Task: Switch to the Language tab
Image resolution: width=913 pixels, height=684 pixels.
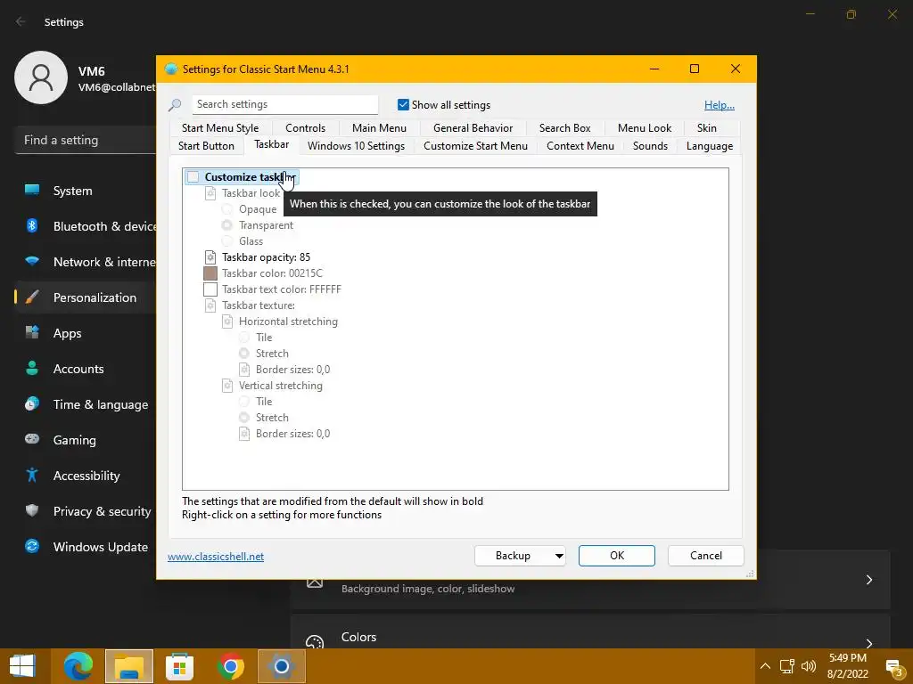Action: (x=709, y=146)
